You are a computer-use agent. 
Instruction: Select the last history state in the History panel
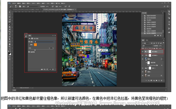point(152,33)
